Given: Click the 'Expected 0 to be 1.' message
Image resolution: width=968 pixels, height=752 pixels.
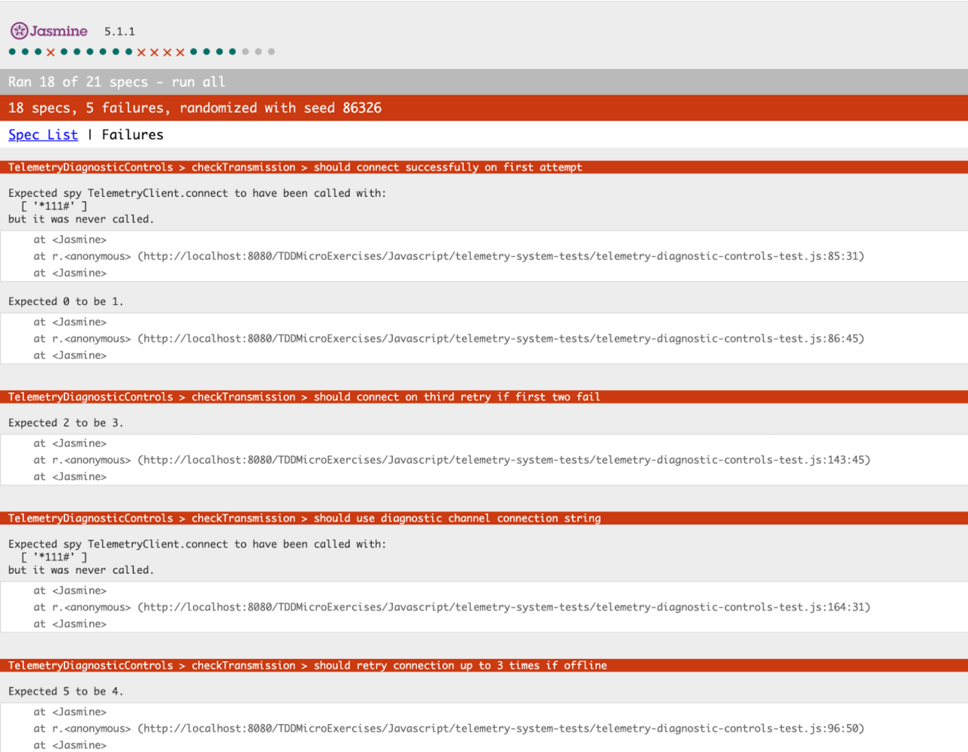Looking at the screenshot, I should pyautogui.click(x=66, y=301).
